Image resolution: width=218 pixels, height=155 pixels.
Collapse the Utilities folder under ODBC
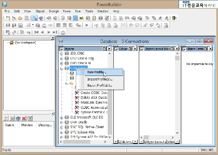pos(67,83)
